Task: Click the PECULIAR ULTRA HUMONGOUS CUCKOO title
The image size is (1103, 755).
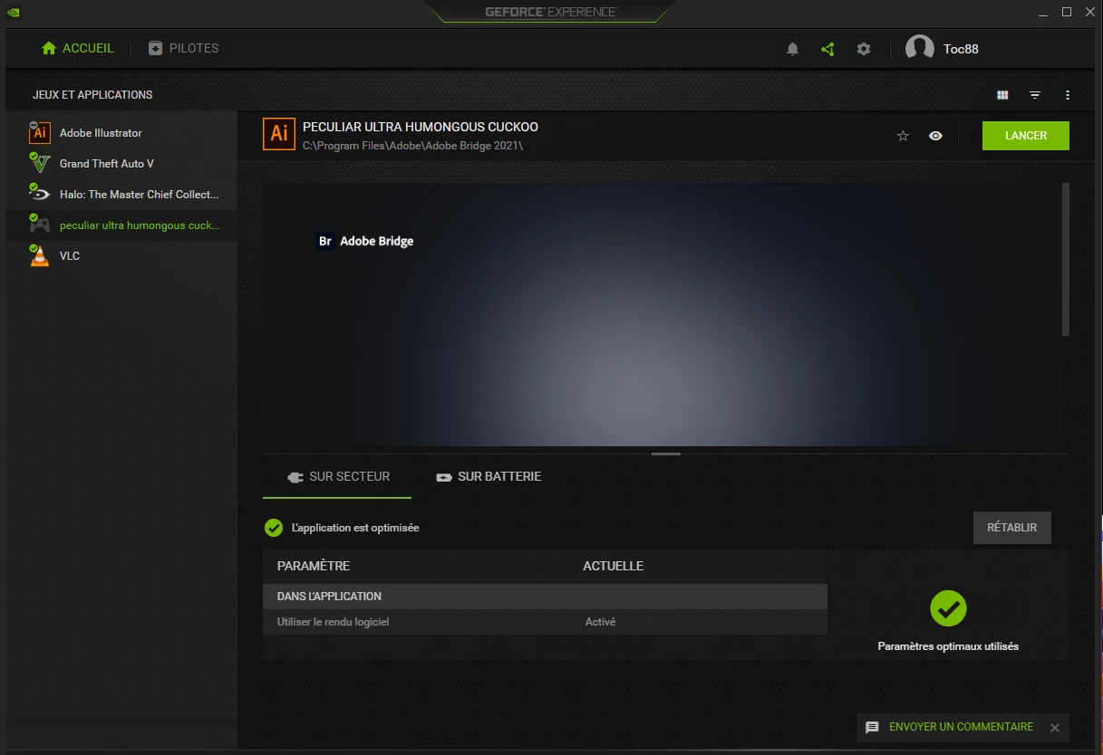Action: (x=421, y=127)
